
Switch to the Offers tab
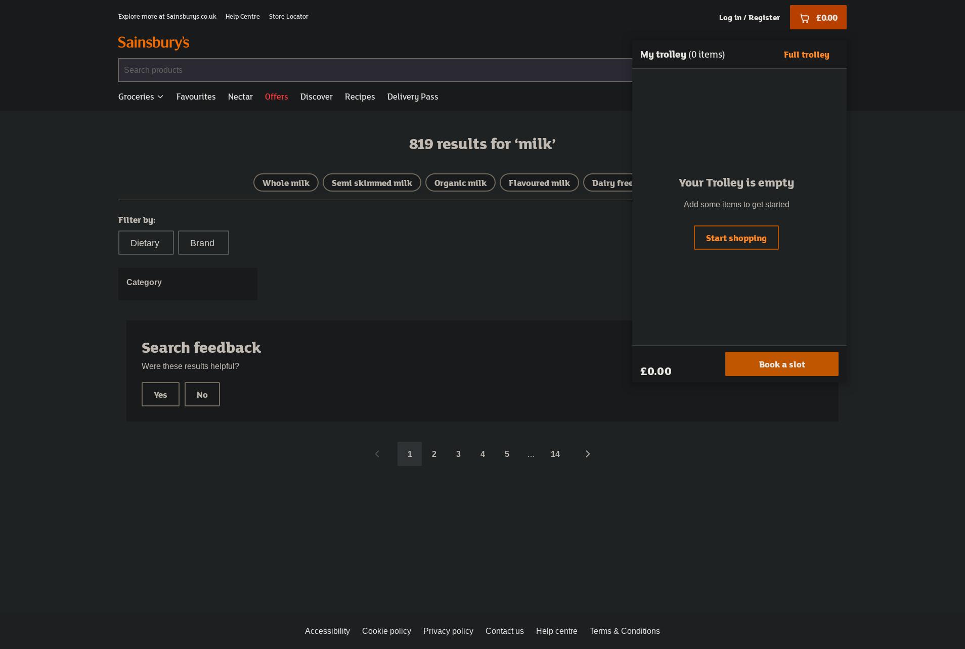click(276, 97)
